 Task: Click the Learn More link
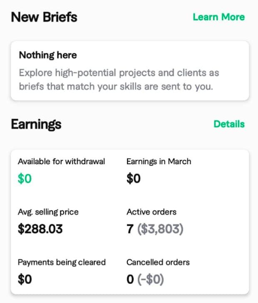[x=218, y=17]
